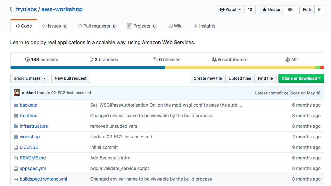Open latest commit ce35ca4
331x186 pixels.
pos(292,93)
